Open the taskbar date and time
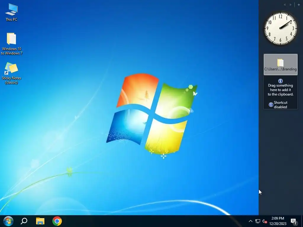 coord(278,221)
